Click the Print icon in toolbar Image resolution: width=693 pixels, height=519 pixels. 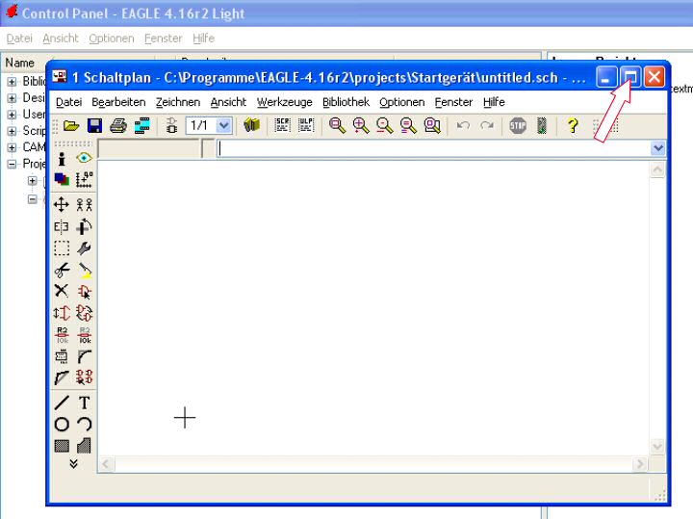(x=117, y=126)
